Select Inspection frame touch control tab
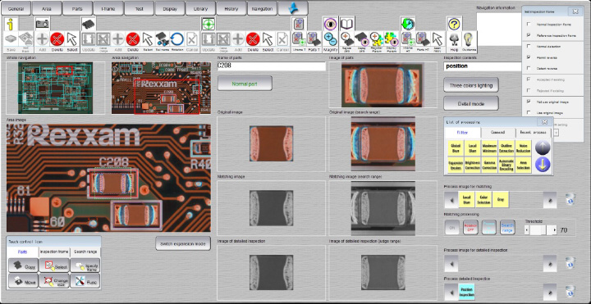This screenshot has height=304, width=591. coord(54,252)
